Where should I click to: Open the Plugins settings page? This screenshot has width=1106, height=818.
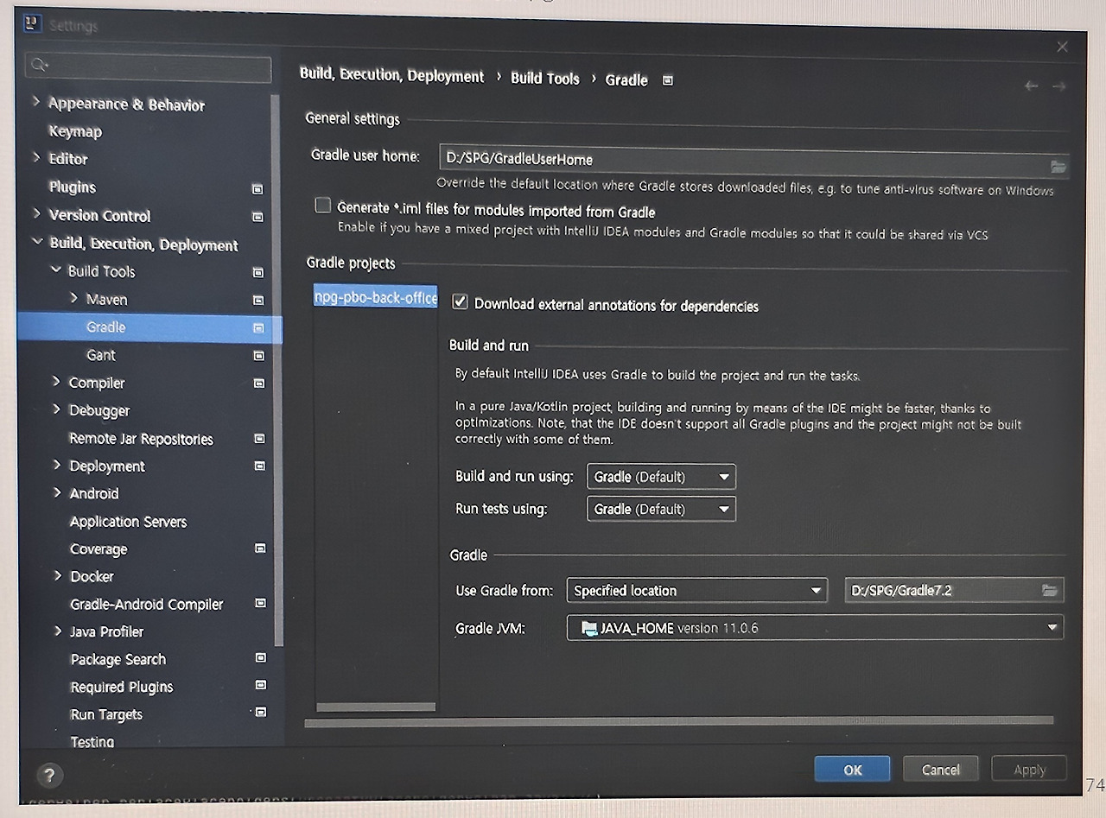pos(72,187)
